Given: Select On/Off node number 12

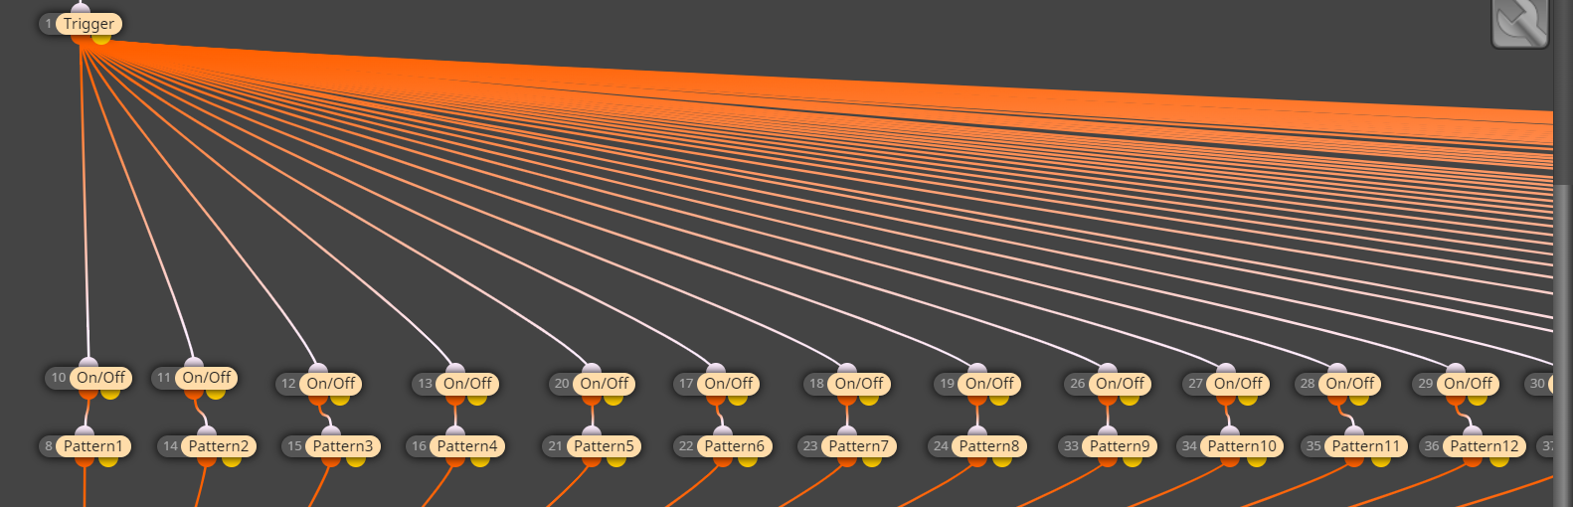Looking at the screenshot, I should (330, 384).
